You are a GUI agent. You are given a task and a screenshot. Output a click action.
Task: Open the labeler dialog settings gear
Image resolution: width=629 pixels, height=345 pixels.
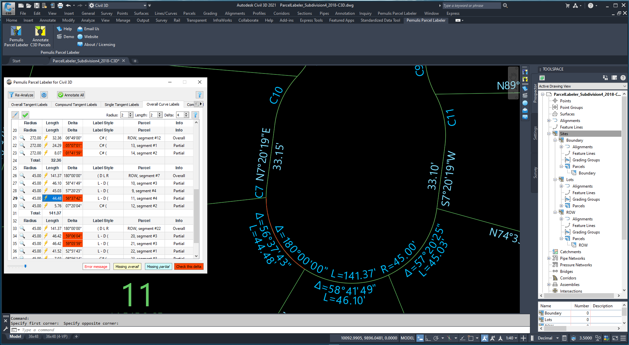coord(44,95)
